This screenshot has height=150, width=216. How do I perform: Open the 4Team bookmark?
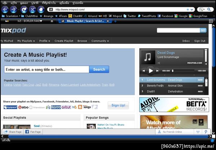tap(61, 16)
